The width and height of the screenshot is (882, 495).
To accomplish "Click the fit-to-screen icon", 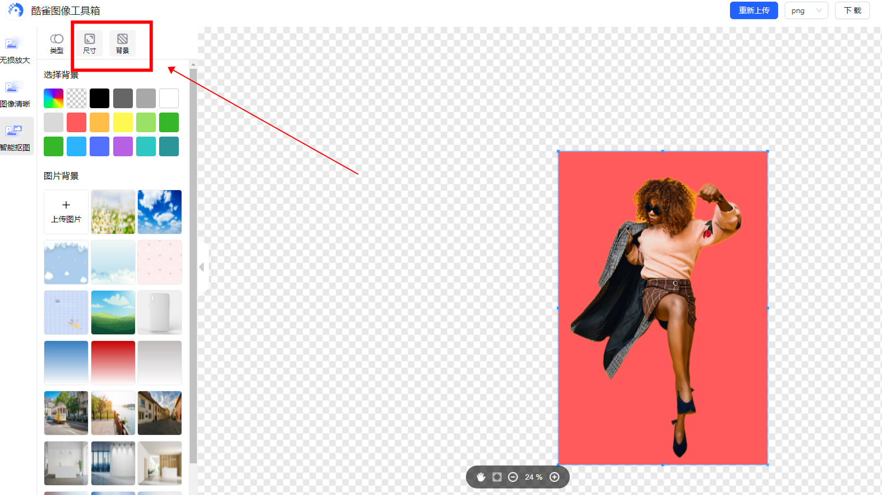I will pos(497,477).
